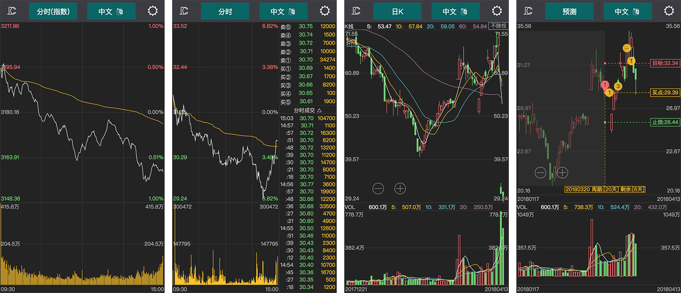This screenshot has width=681, height=293.
Task: Tap 日K volume 5-day average 507.0万
Action: pos(411,207)
